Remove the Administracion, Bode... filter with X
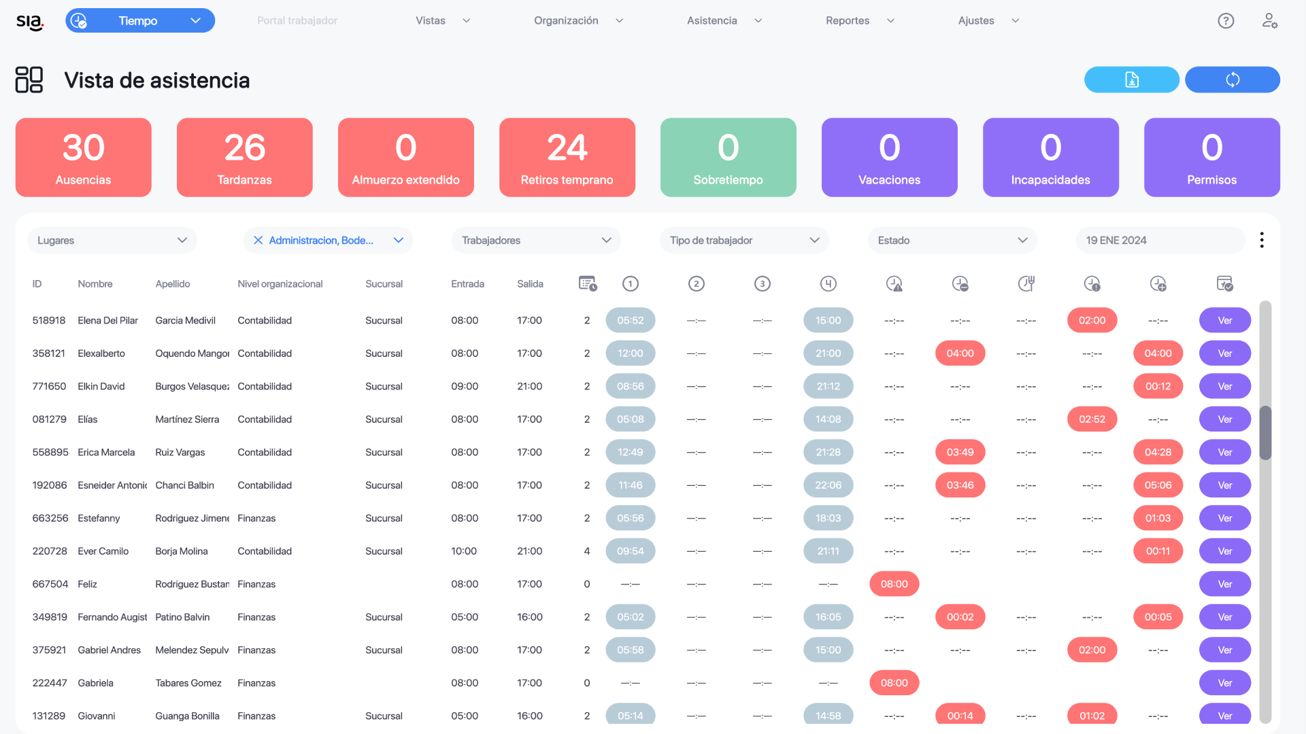 point(258,240)
